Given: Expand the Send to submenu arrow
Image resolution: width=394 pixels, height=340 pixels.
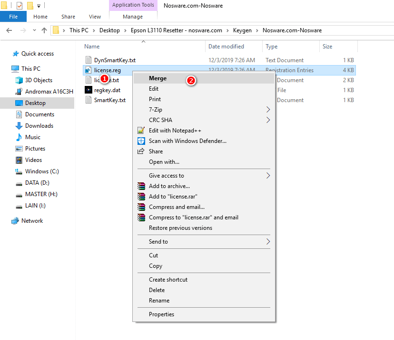Looking at the screenshot, I should pyautogui.click(x=268, y=242).
